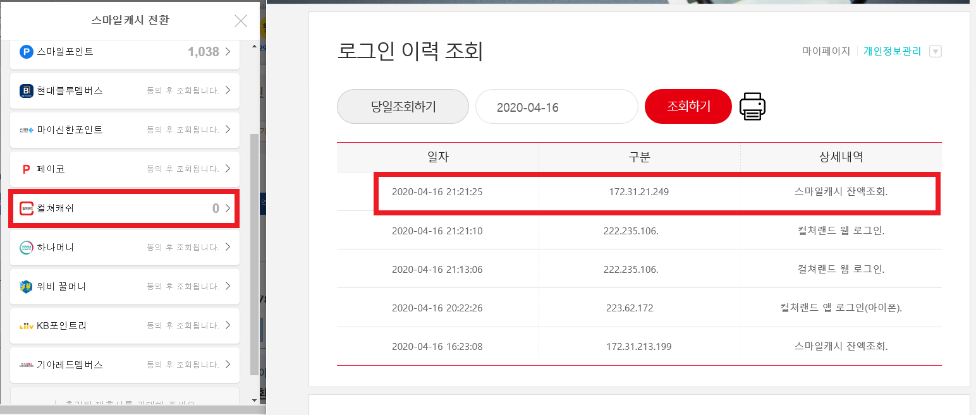
Task: Expand the 페이코 row chevron
Action: (x=228, y=169)
